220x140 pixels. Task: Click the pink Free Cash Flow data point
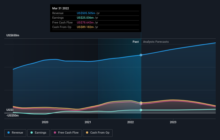(x=141, y=104)
